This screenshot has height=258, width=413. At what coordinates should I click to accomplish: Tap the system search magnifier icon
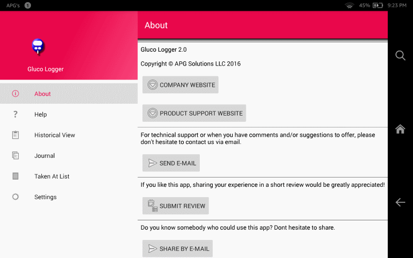coord(400,56)
